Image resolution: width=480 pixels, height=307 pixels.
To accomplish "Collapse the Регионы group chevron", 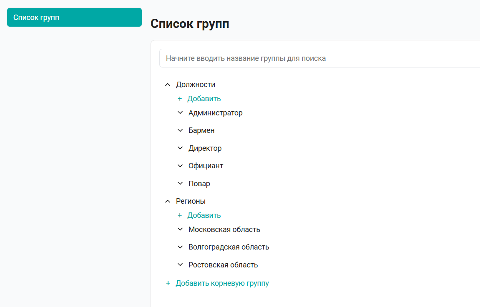I will click(x=168, y=201).
